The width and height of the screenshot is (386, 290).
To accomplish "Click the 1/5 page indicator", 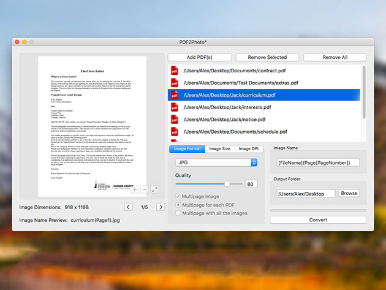I will pos(145,207).
